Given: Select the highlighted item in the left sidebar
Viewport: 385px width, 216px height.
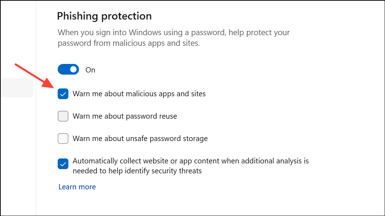Looking at the screenshot, I should click(16, 88).
